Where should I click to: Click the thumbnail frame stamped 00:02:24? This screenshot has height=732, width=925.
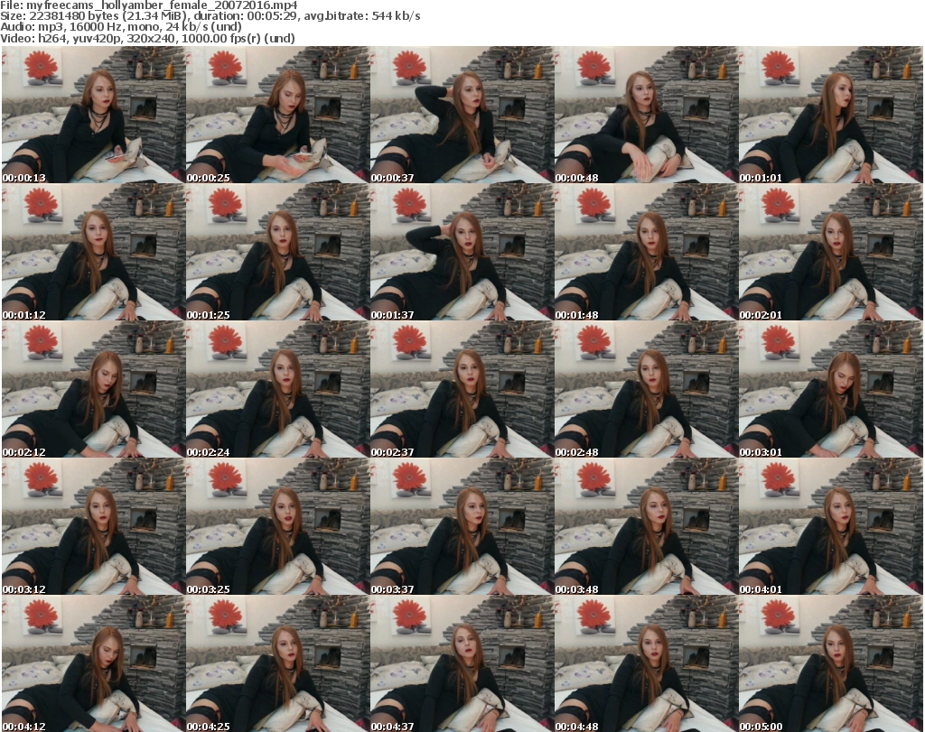tap(278, 390)
